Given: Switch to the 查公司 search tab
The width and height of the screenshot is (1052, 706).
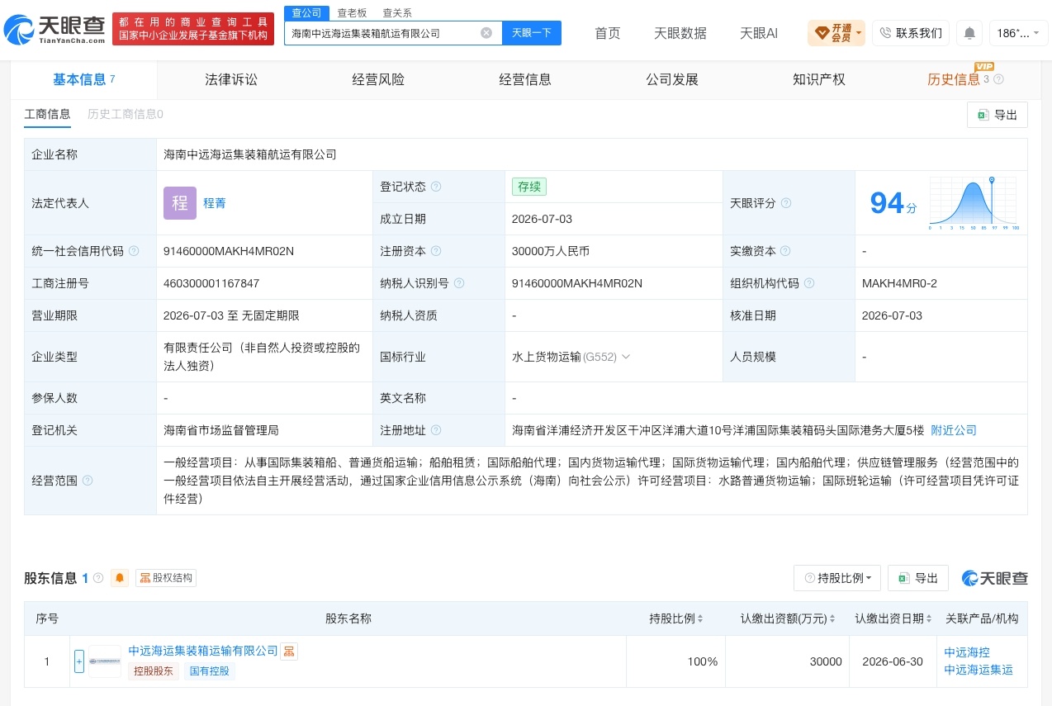Looking at the screenshot, I should coord(306,13).
